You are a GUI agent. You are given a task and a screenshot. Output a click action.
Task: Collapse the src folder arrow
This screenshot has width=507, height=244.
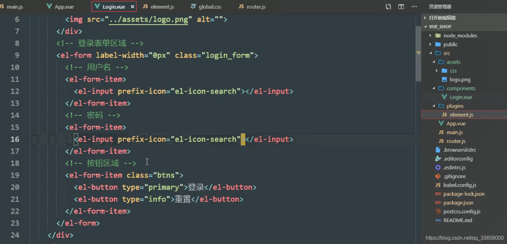point(430,53)
